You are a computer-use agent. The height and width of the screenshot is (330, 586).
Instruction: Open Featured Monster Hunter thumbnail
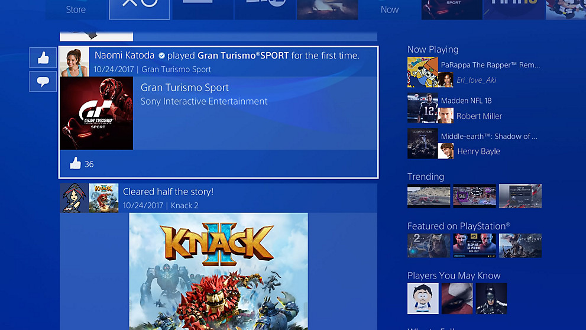pos(520,245)
